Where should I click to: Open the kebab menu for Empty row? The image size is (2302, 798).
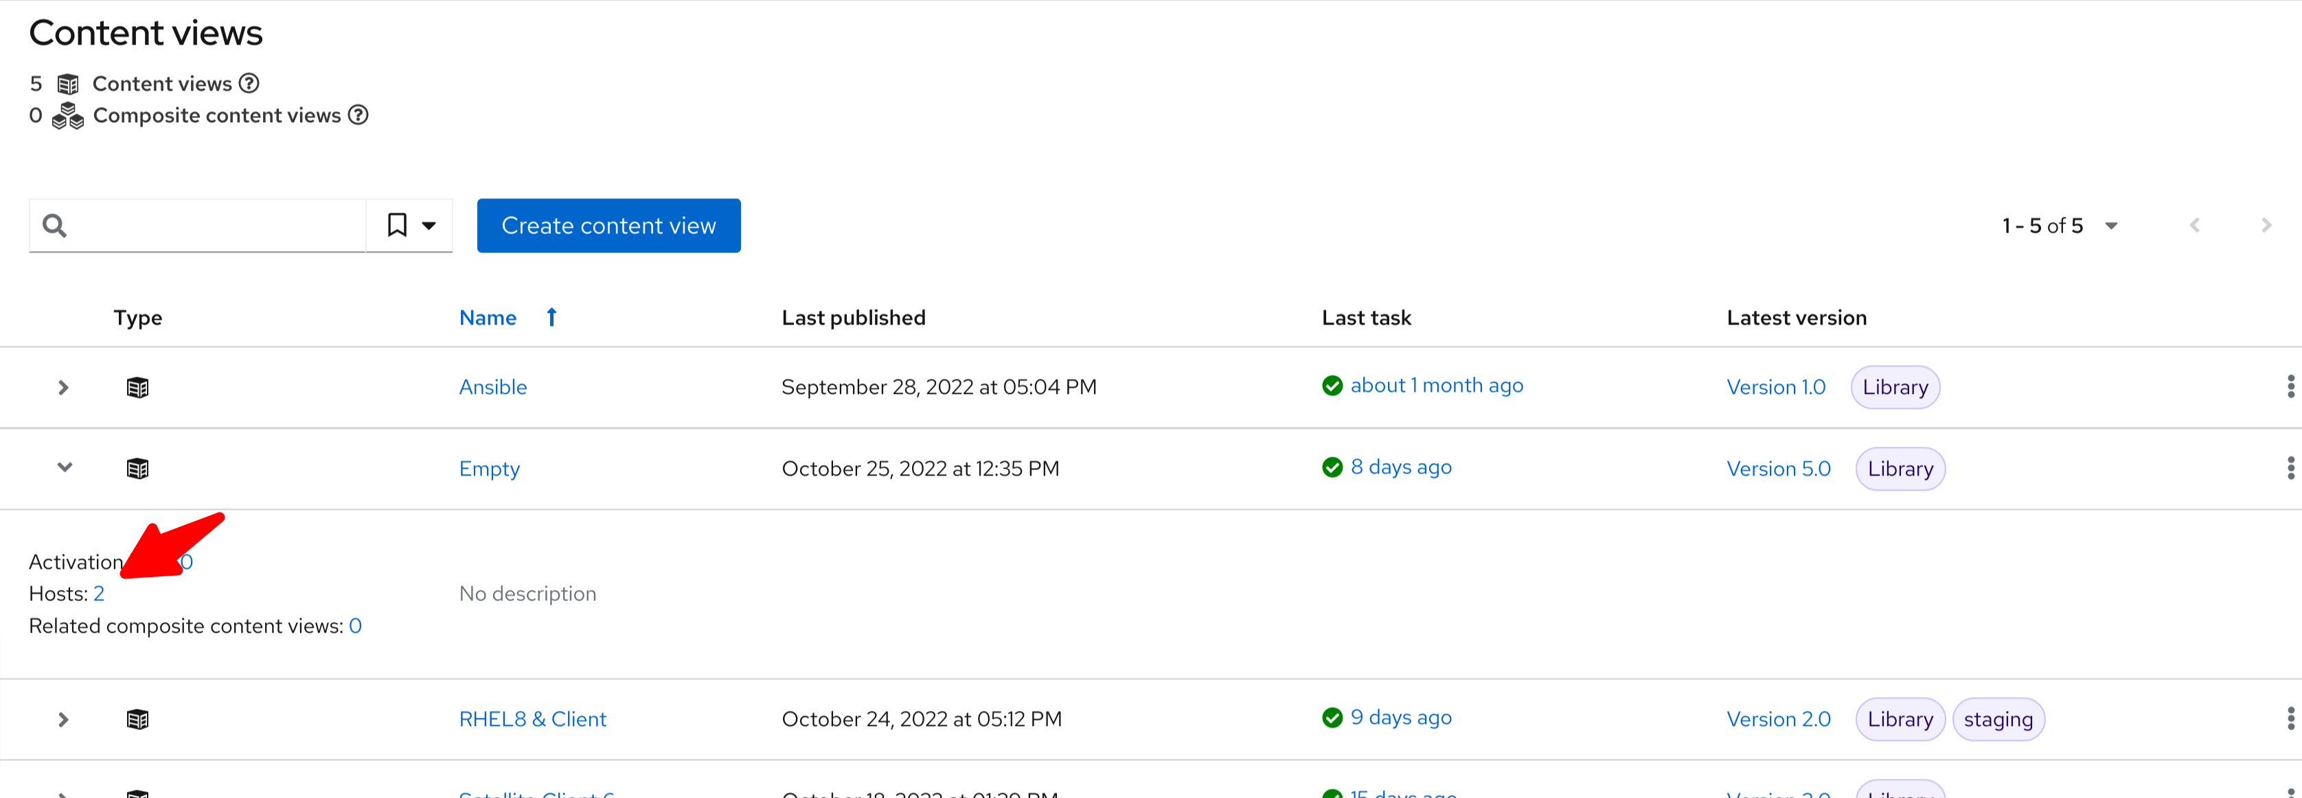click(x=2290, y=468)
